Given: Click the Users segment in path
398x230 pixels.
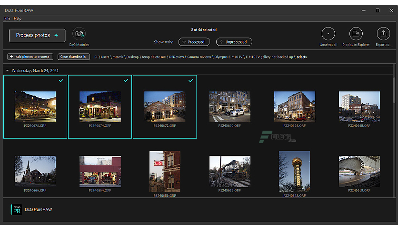Looking at the screenshot, I should coord(105,57).
